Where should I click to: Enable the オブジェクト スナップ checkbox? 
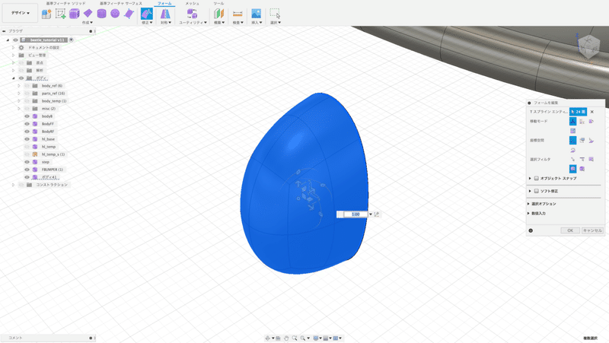click(536, 179)
